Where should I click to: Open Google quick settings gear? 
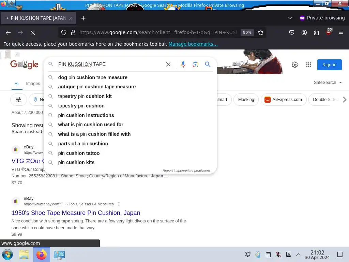click(295, 64)
